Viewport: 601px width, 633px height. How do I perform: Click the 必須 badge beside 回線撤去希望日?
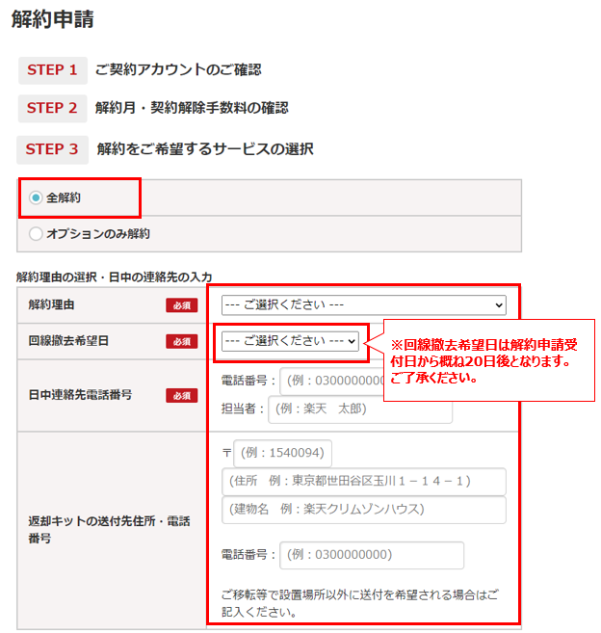coord(181,341)
